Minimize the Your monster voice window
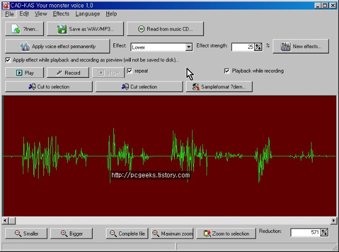This screenshot has width=339, height=252. 318,5
